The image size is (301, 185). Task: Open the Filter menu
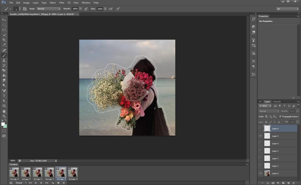point(61,3)
